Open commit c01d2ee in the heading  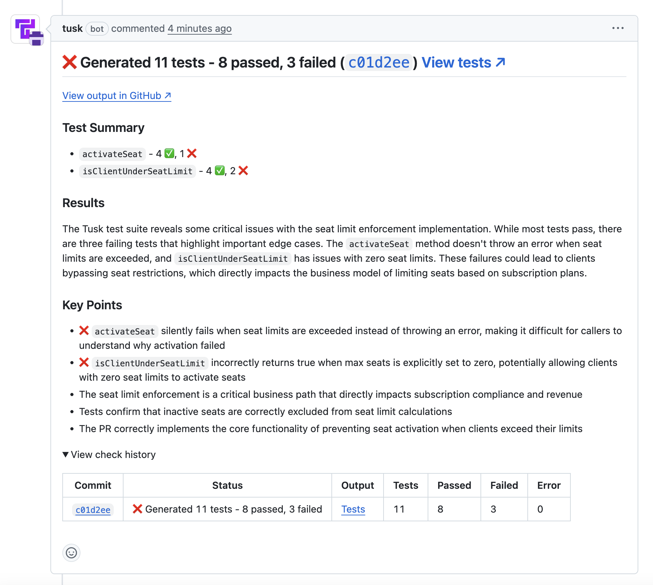379,63
